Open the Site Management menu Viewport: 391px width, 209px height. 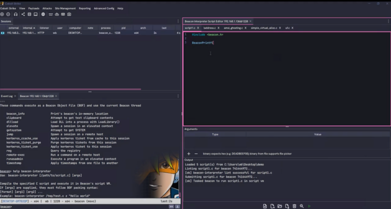tap(65, 8)
